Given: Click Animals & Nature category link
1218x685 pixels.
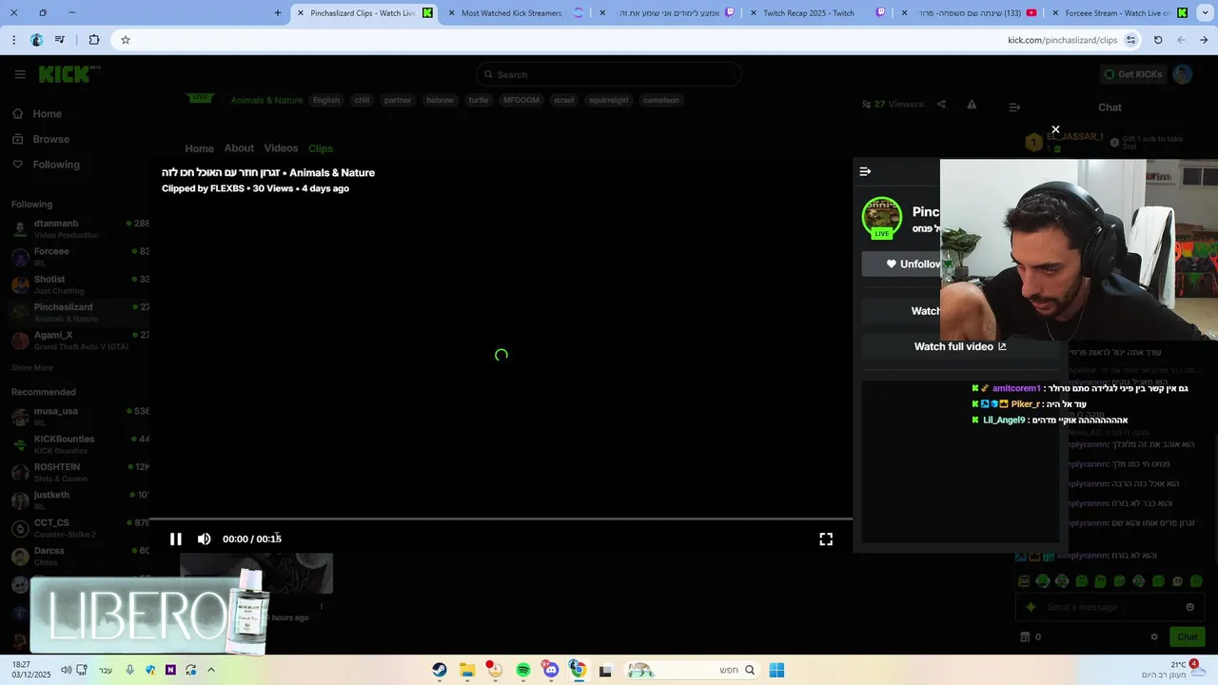Looking at the screenshot, I should pos(266,100).
